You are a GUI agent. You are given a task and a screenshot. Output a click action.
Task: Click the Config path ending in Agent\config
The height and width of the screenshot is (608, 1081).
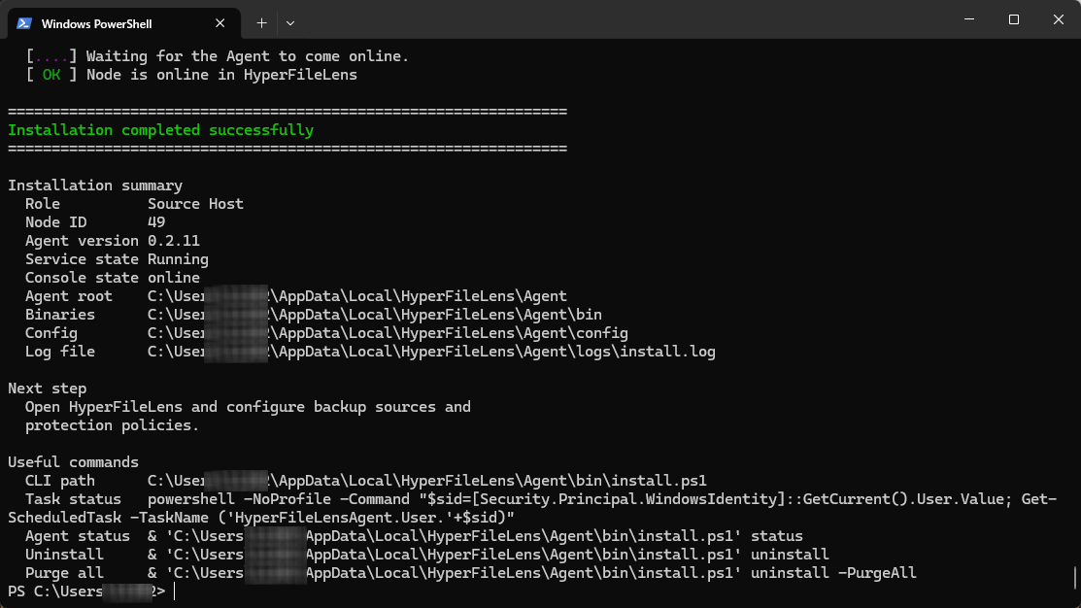point(388,334)
